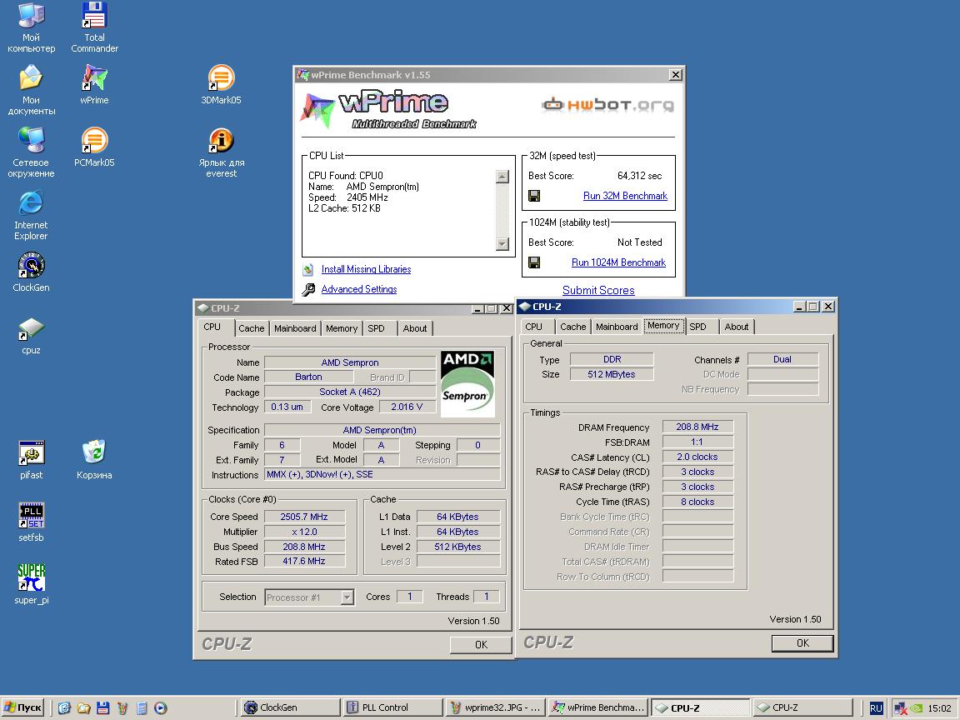The height and width of the screenshot is (720, 960).
Task: Open quick launch floppy disk icon
Action: pyautogui.click(x=102, y=707)
